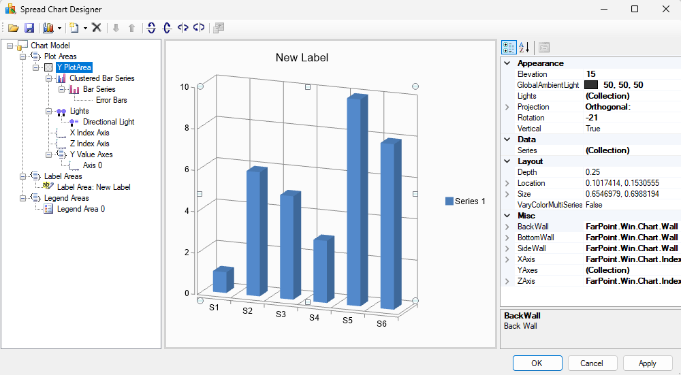The image size is (681, 375).
Task: Sort properties alphabetically with the A-Z icon
Action: tap(524, 48)
